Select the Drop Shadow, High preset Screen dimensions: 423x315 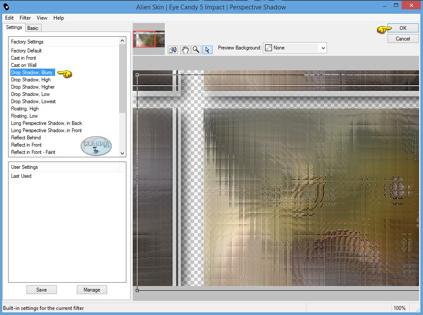pos(31,80)
